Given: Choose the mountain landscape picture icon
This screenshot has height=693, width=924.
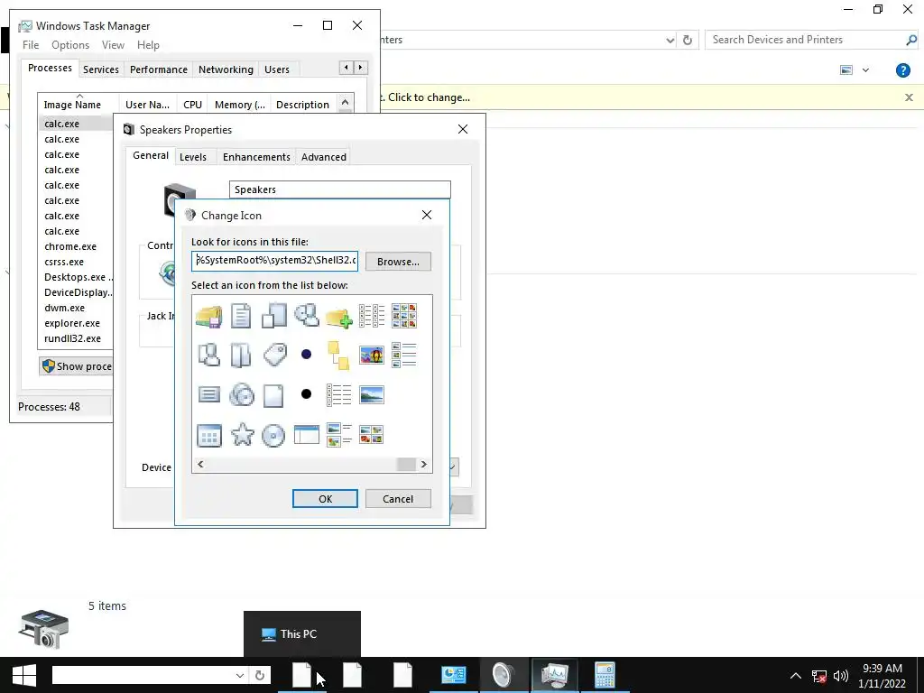Looking at the screenshot, I should [371, 394].
